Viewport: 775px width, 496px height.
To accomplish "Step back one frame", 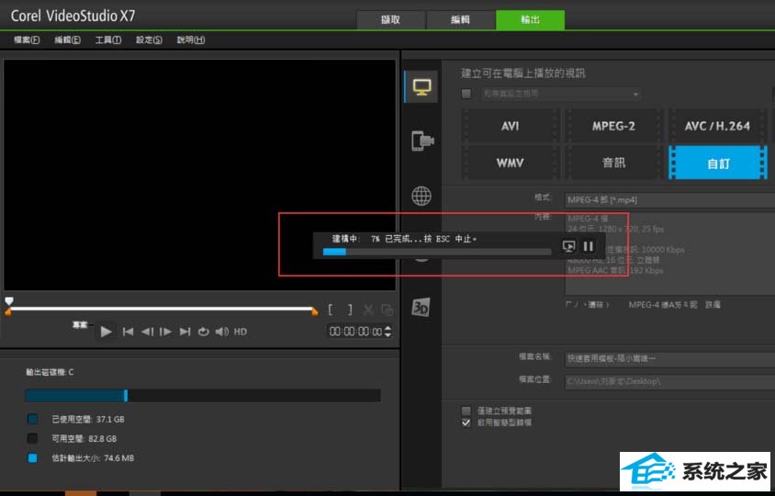I will pyautogui.click(x=147, y=332).
